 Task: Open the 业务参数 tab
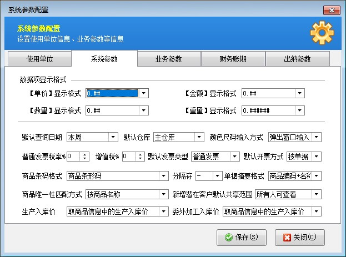[x=168, y=59]
